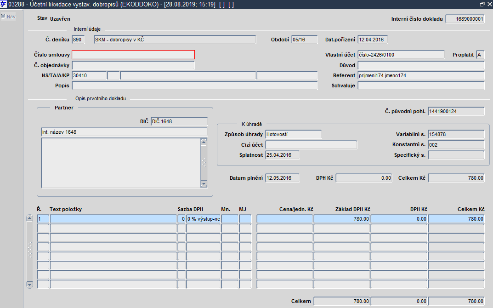Select the Nav radio button
This screenshot has width=493, height=308.
pyautogui.click(x=3, y=17)
